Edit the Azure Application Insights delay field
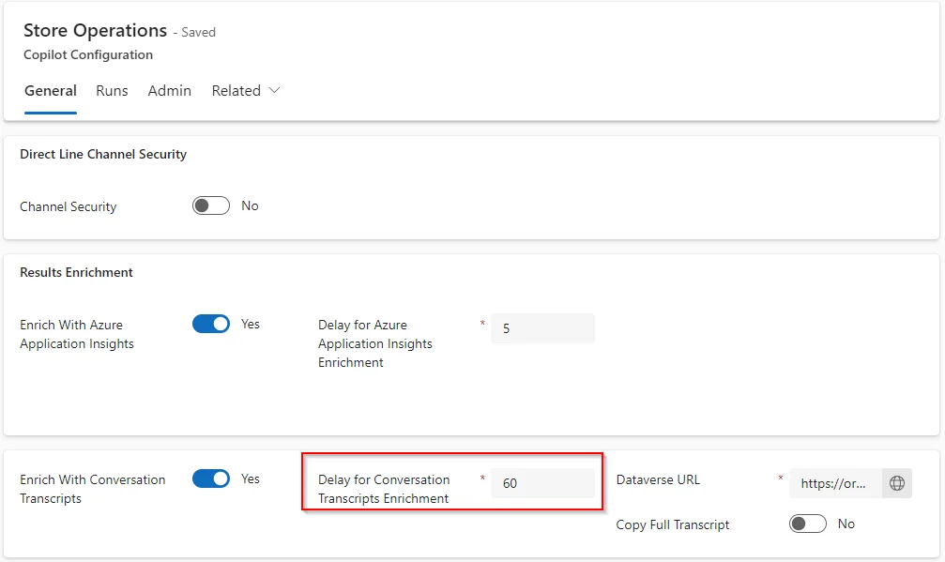The height and width of the screenshot is (562, 945). click(x=542, y=328)
